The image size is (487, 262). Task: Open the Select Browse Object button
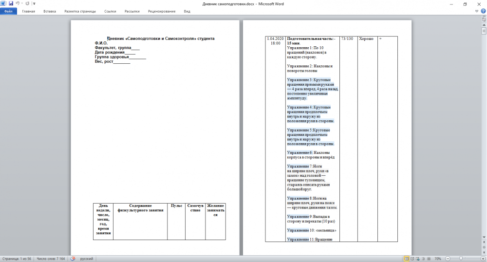[x=484, y=247]
